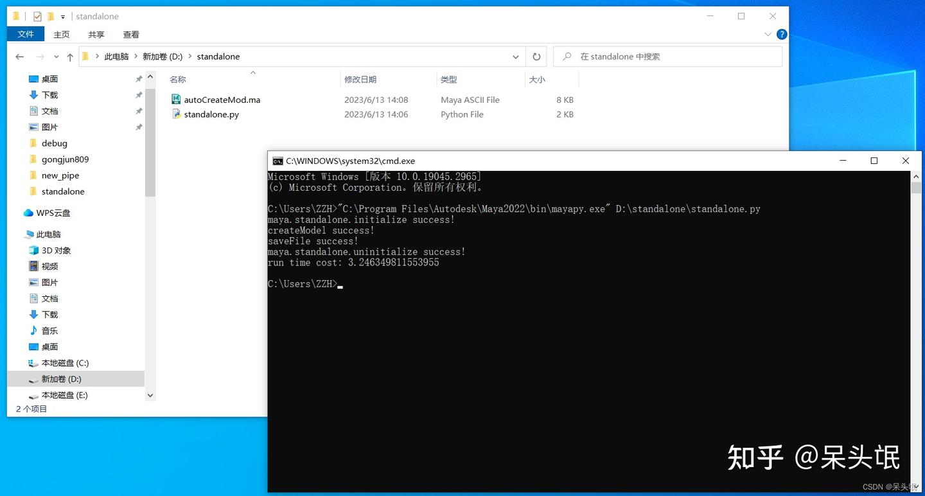925x496 pixels.
Task: Click the cmd.exe window title bar icon
Action: pyautogui.click(x=277, y=161)
